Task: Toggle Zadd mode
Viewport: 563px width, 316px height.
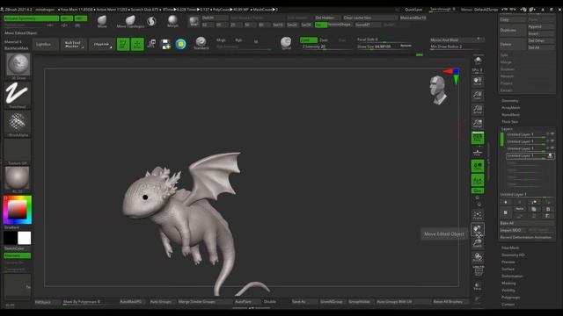Action: click(x=309, y=40)
